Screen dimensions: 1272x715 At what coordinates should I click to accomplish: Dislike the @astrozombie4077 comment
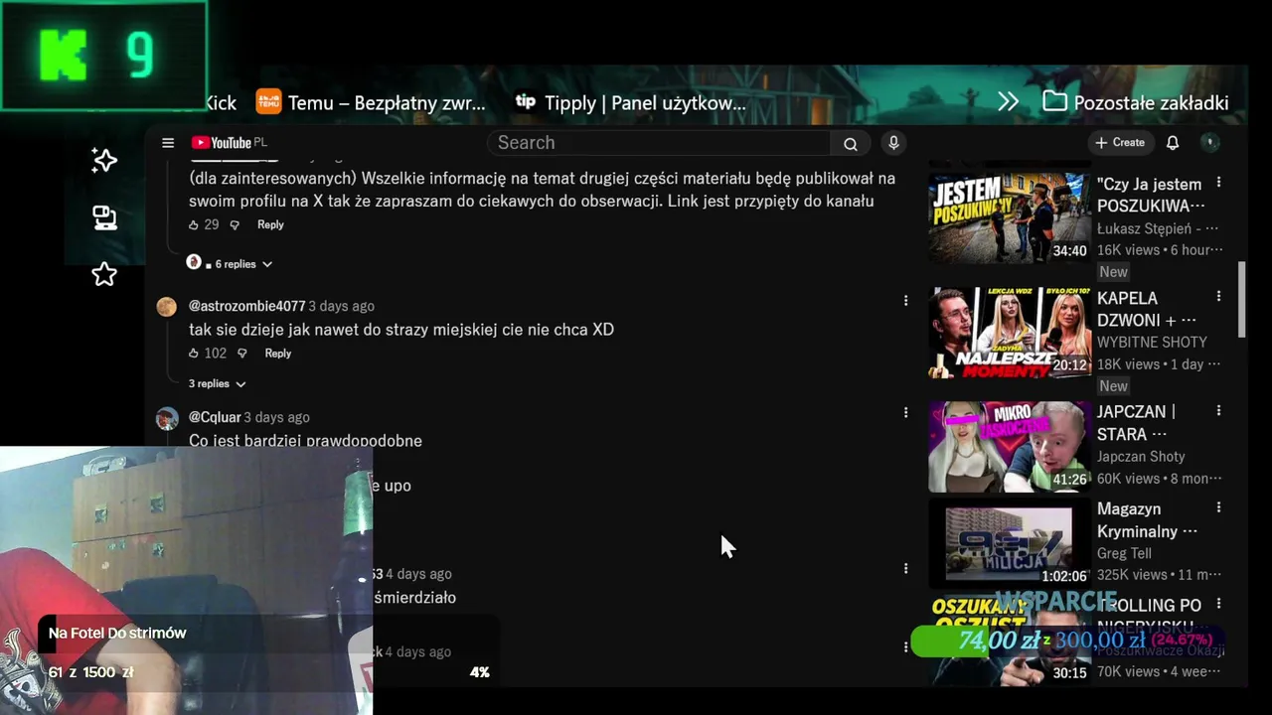tap(241, 354)
